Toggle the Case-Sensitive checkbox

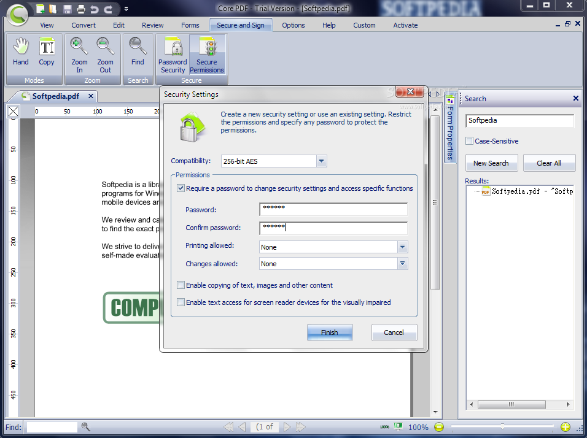click(470, 141)
